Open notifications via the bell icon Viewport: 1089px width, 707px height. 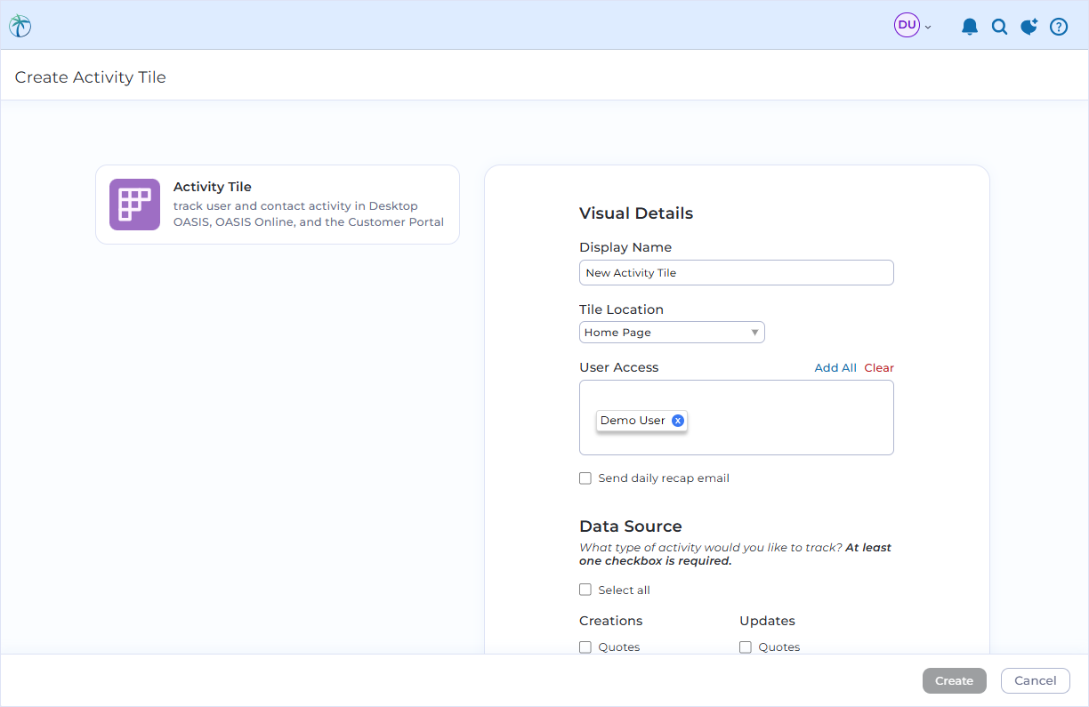click(970, 26)
